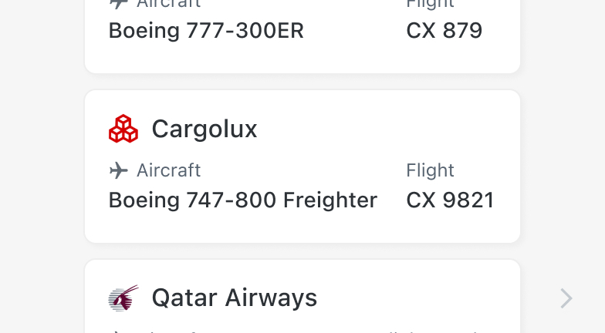Screen dimensions: 605x333
Task: Open the CX 879 flight card
Action: point(302,36)
